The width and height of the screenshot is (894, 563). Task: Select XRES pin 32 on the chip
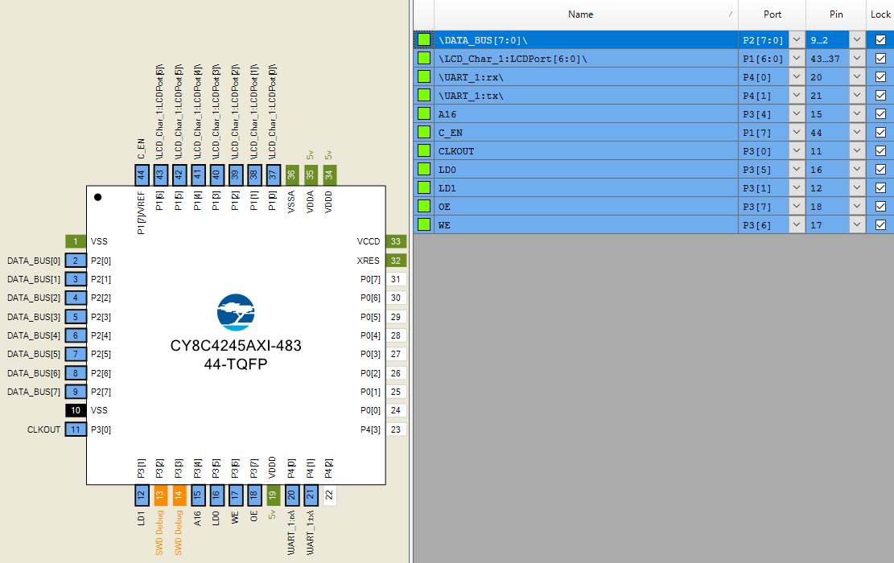pos(396,261)
